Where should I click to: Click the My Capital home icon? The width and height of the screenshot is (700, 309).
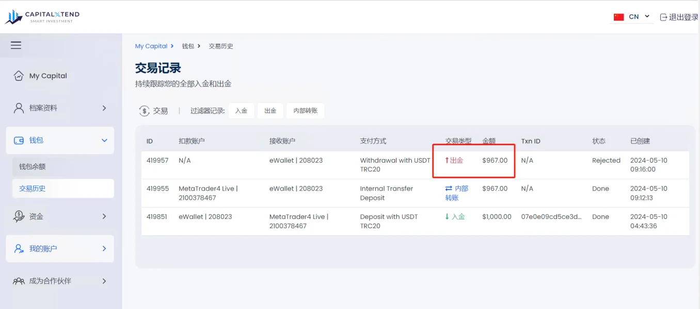[x=19, y=76]
